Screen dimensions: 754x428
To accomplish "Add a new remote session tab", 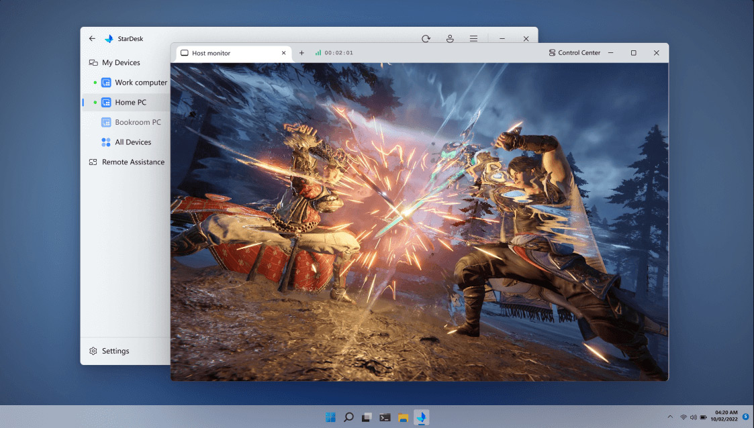I will pyautogui.click(x=301, y=53).
